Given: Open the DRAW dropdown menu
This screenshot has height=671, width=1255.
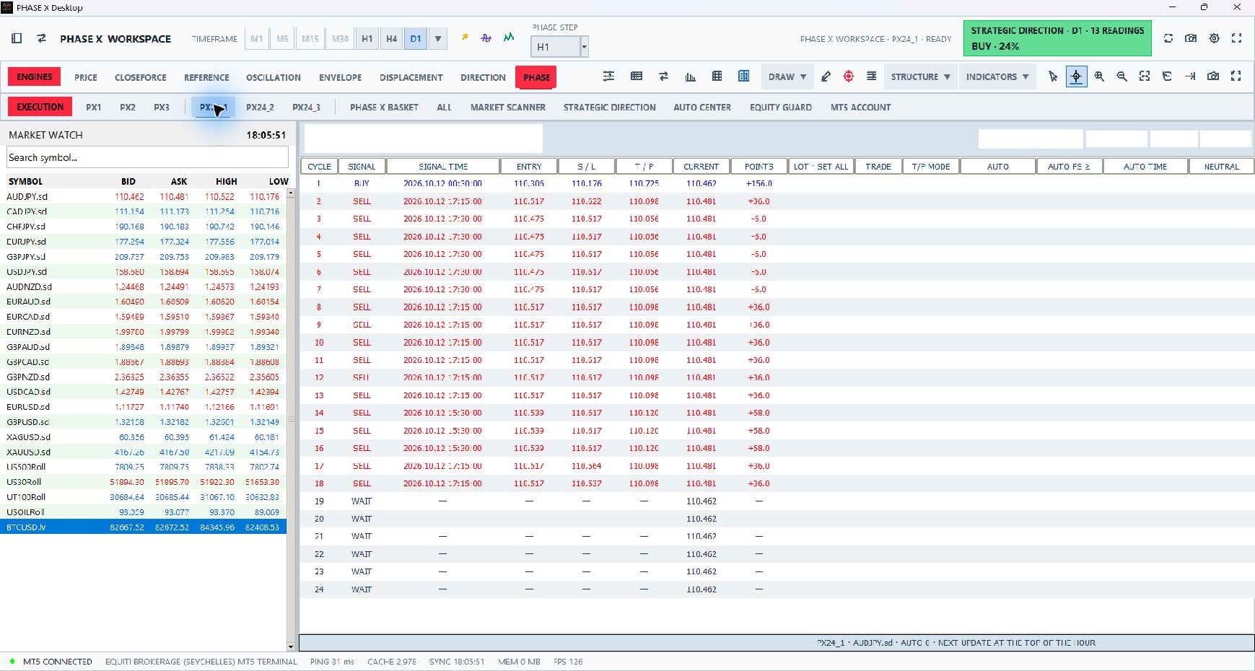Looking at the screenshot, I should 787,76.
